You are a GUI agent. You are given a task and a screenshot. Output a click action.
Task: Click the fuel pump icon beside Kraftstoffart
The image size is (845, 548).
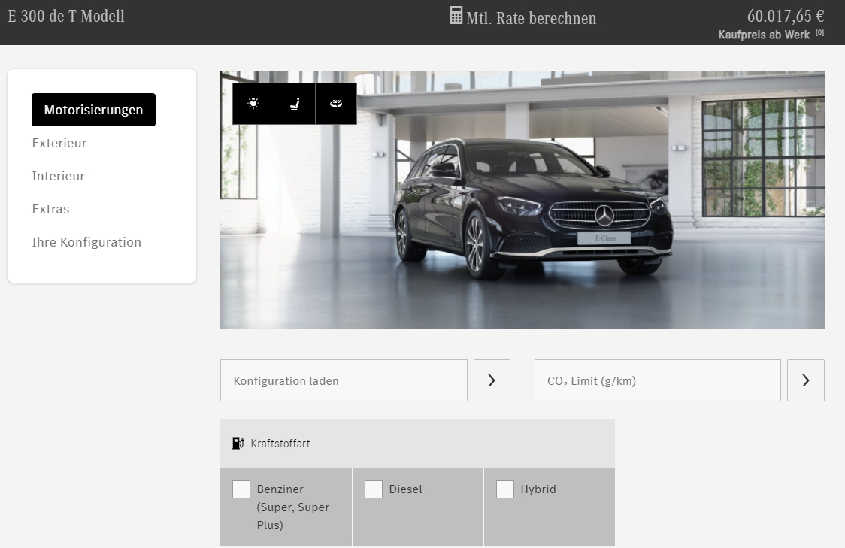tap(238, 444)
